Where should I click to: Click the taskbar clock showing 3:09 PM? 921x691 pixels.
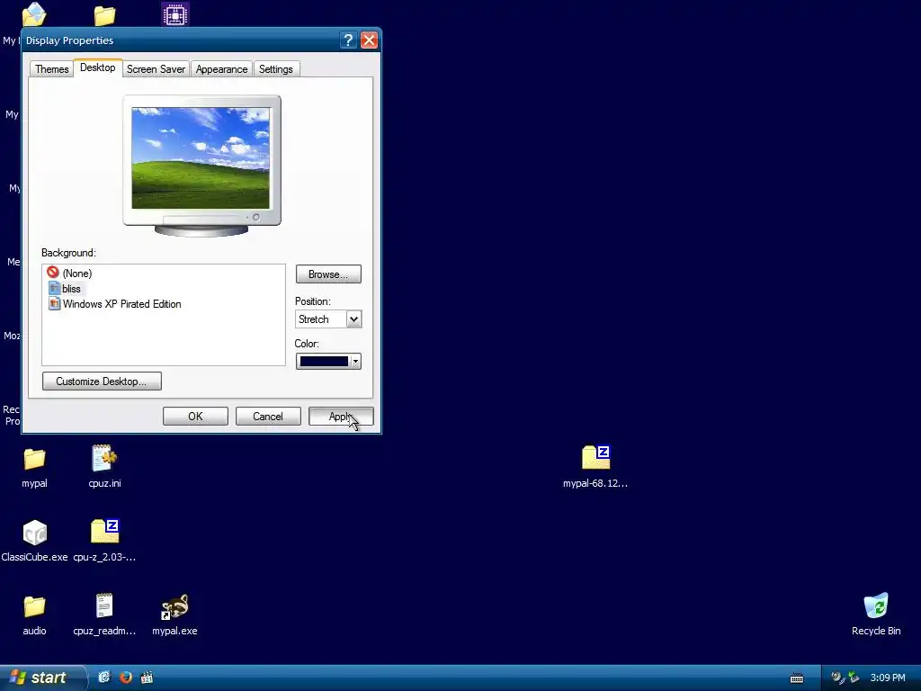(888, 678)
